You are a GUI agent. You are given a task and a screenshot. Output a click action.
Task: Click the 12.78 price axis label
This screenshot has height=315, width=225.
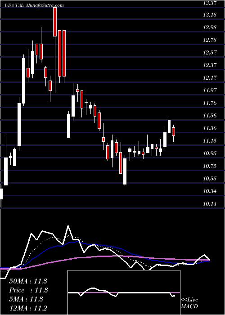click(211, 40)
